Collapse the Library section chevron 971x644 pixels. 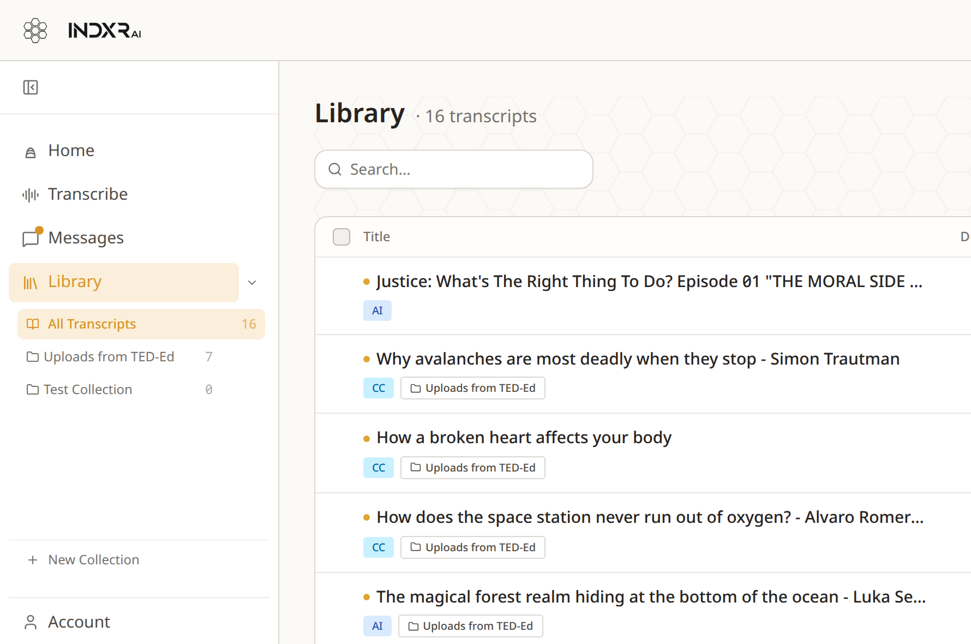pos(252,283)
